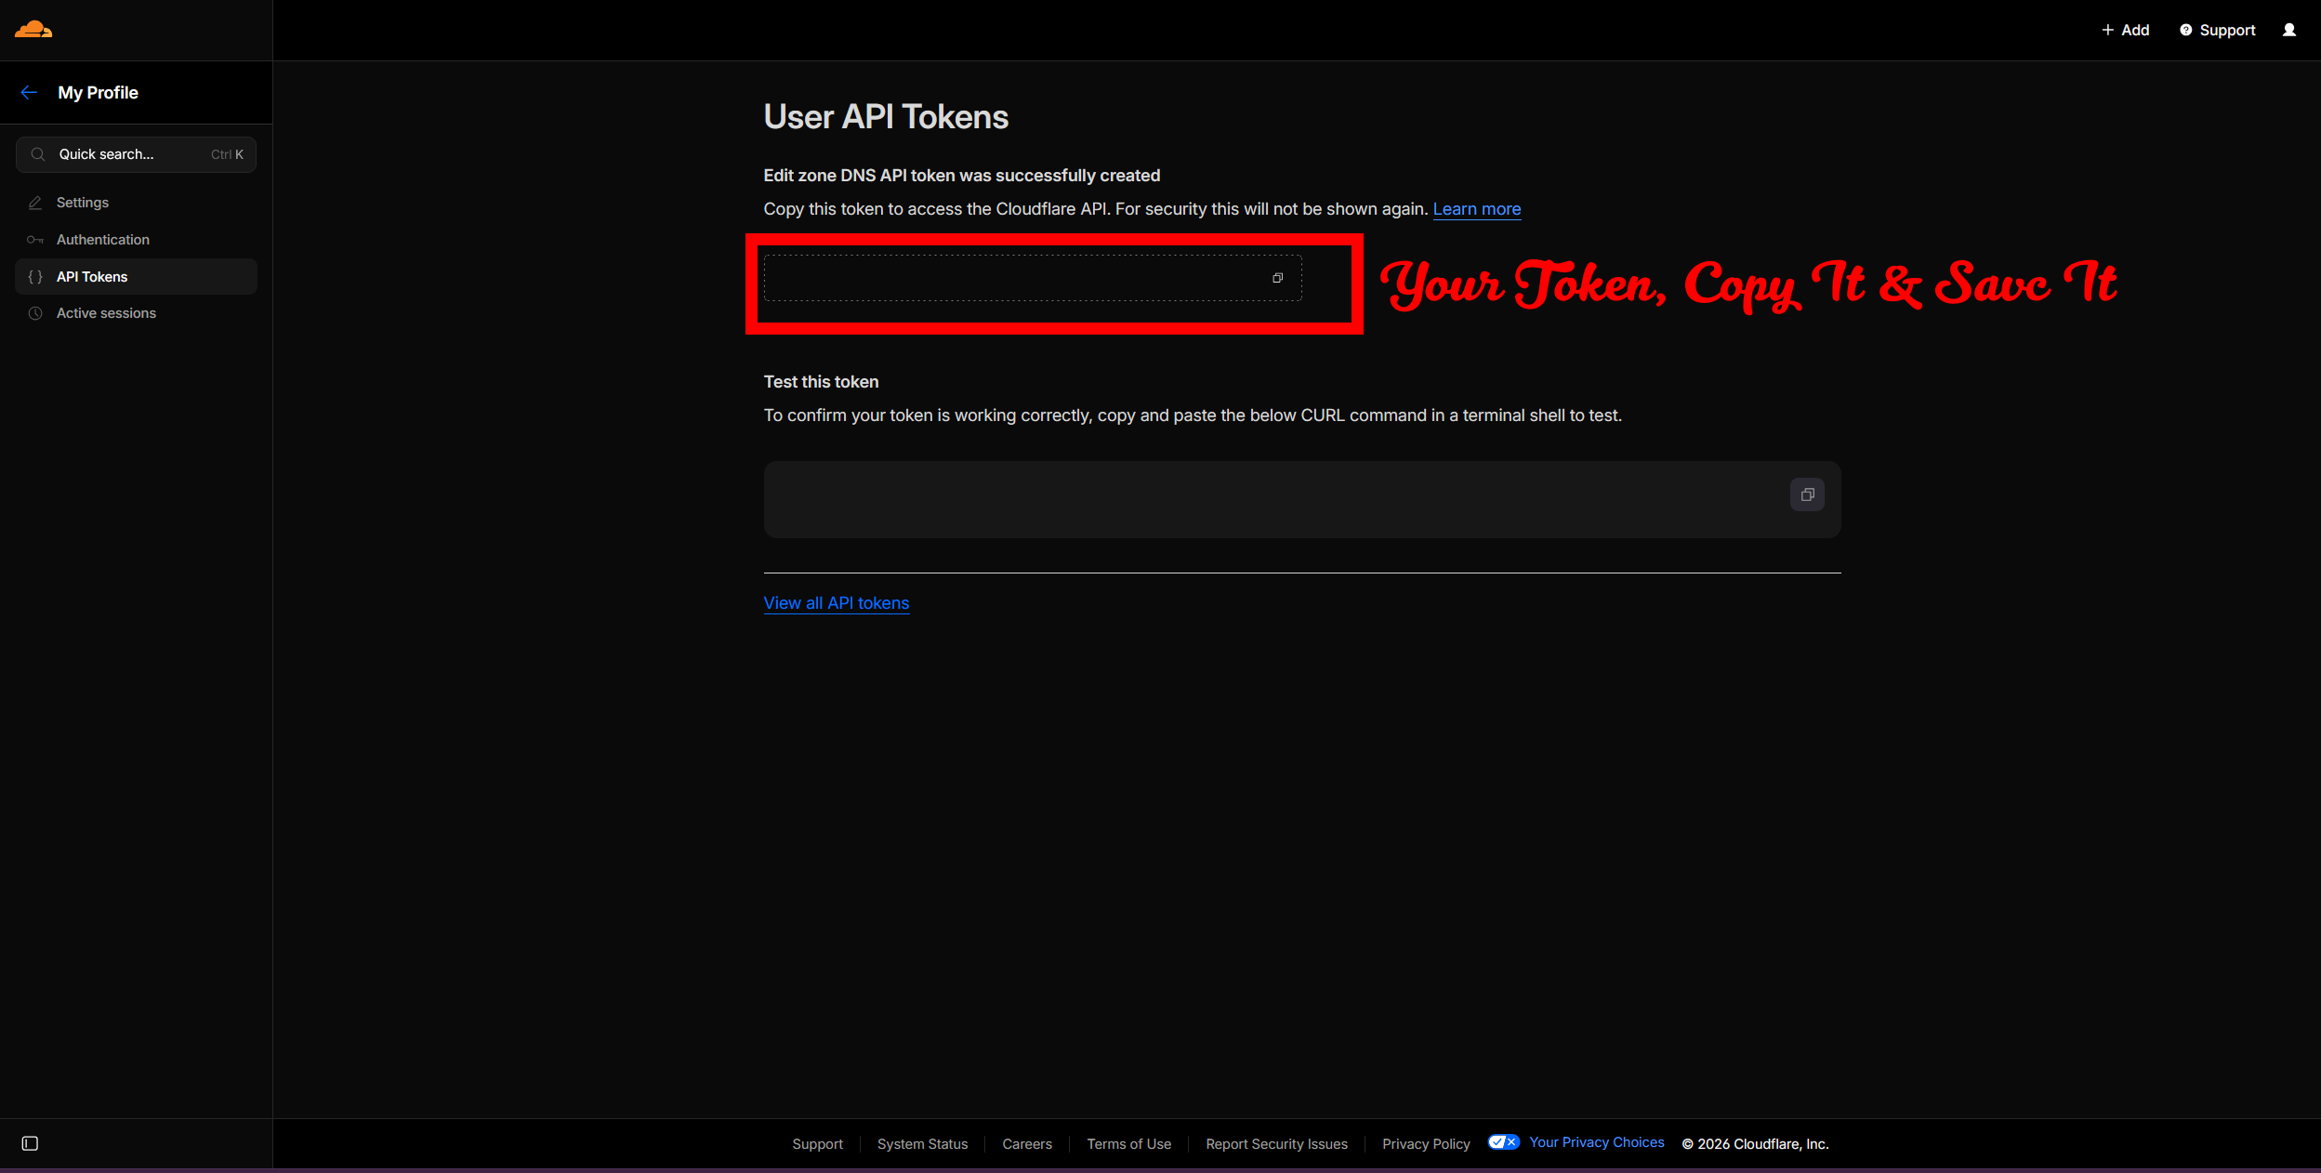2321x1173 pixels.
Task: Open the Add dropdown in header
Action: pos(2125,30)
